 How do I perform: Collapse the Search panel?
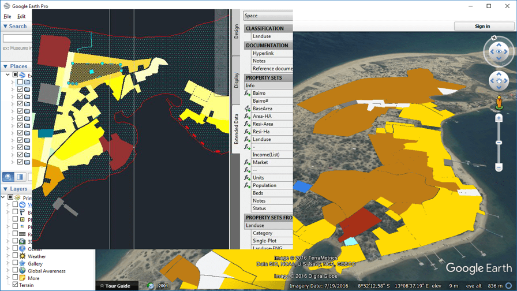(5, 26)
